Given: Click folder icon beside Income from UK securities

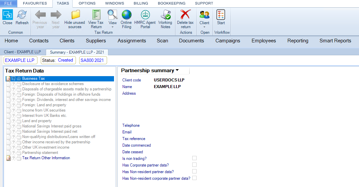Looking at the screenshot, I should tap(19, 111).
